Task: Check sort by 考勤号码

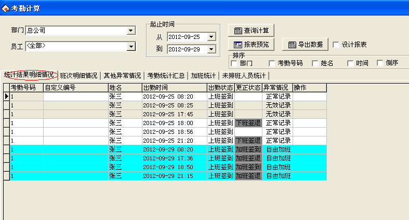Action: [272, 63]
